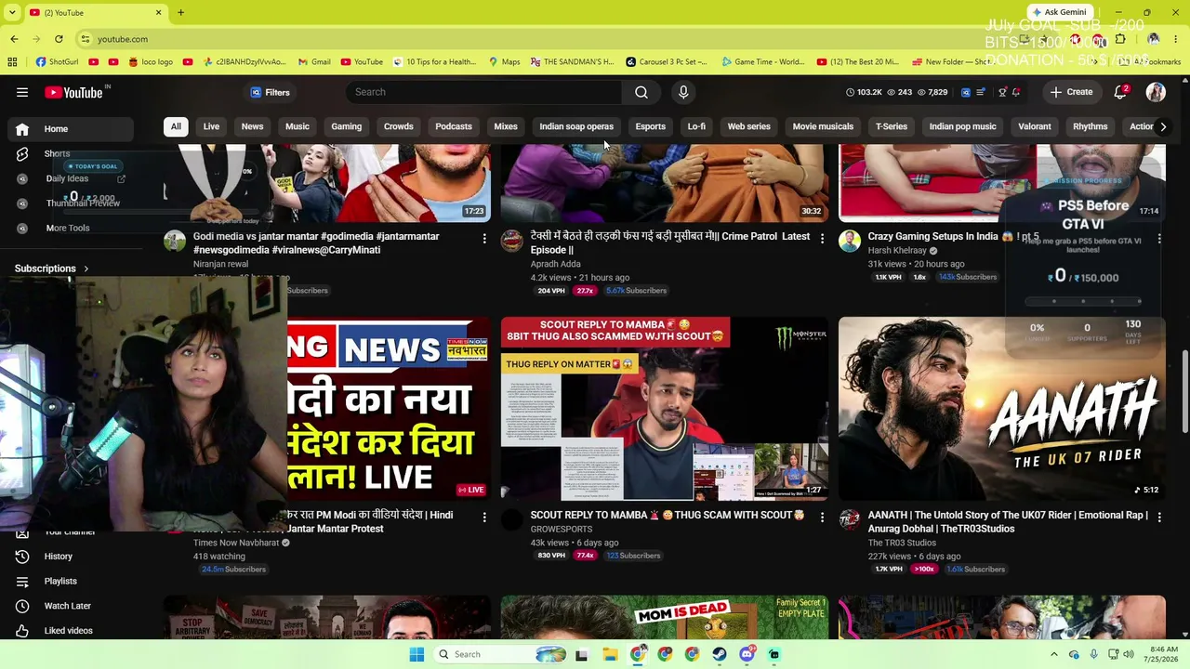
Task: Click the YouTube search input field
Action: point(483,92)
